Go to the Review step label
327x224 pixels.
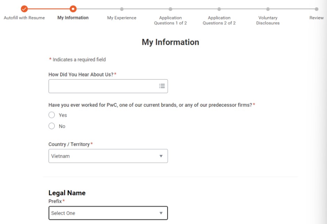316,18
